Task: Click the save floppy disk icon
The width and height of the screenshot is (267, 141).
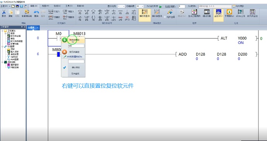Action: (21, 6)
